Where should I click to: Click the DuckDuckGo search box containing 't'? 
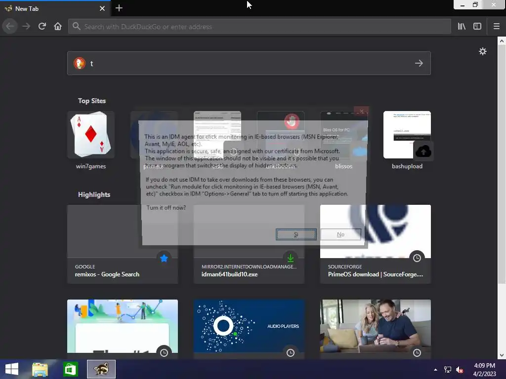pos(249,63)
